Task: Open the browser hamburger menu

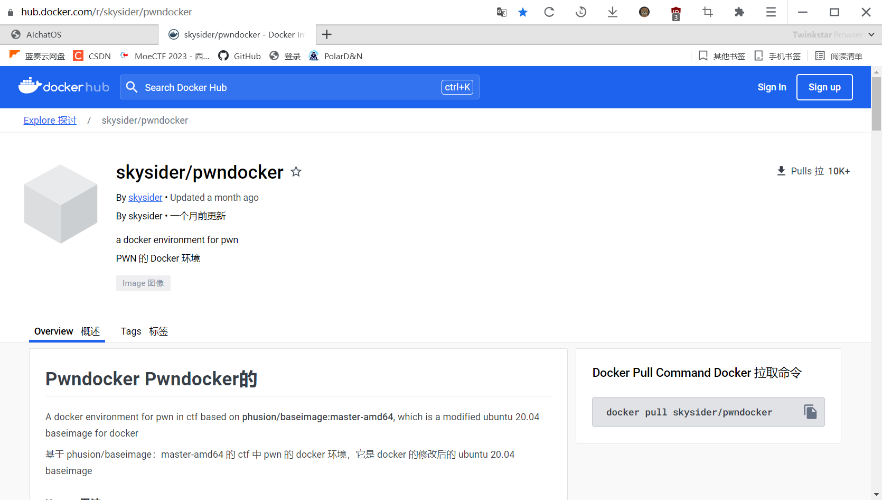Action: click(x=771, y=12)
